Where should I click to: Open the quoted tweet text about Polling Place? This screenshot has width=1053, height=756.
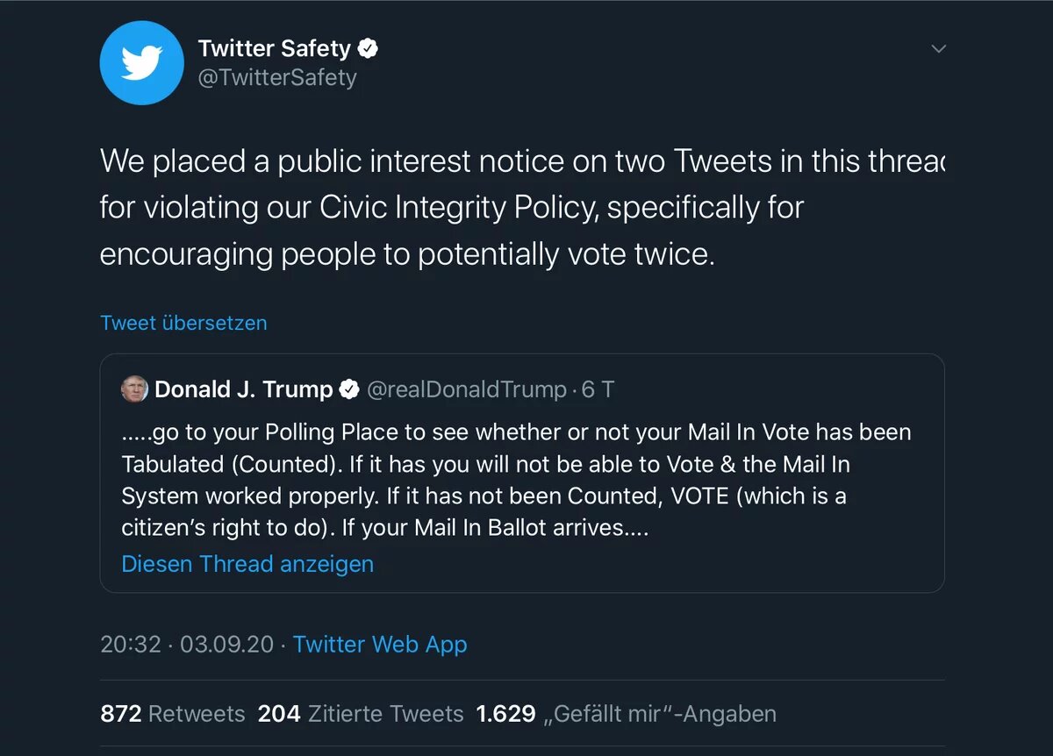[516, 481]
